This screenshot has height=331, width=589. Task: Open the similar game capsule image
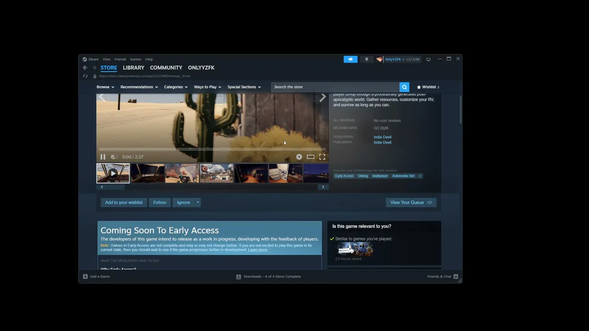354,249
